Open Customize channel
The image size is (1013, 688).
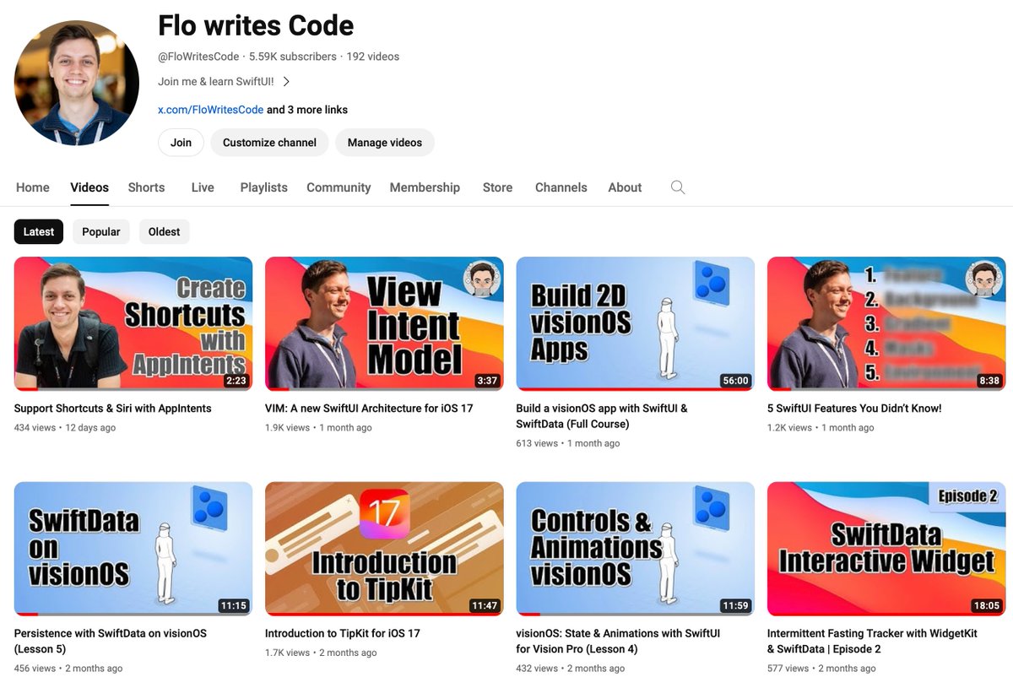coord(269,143)
